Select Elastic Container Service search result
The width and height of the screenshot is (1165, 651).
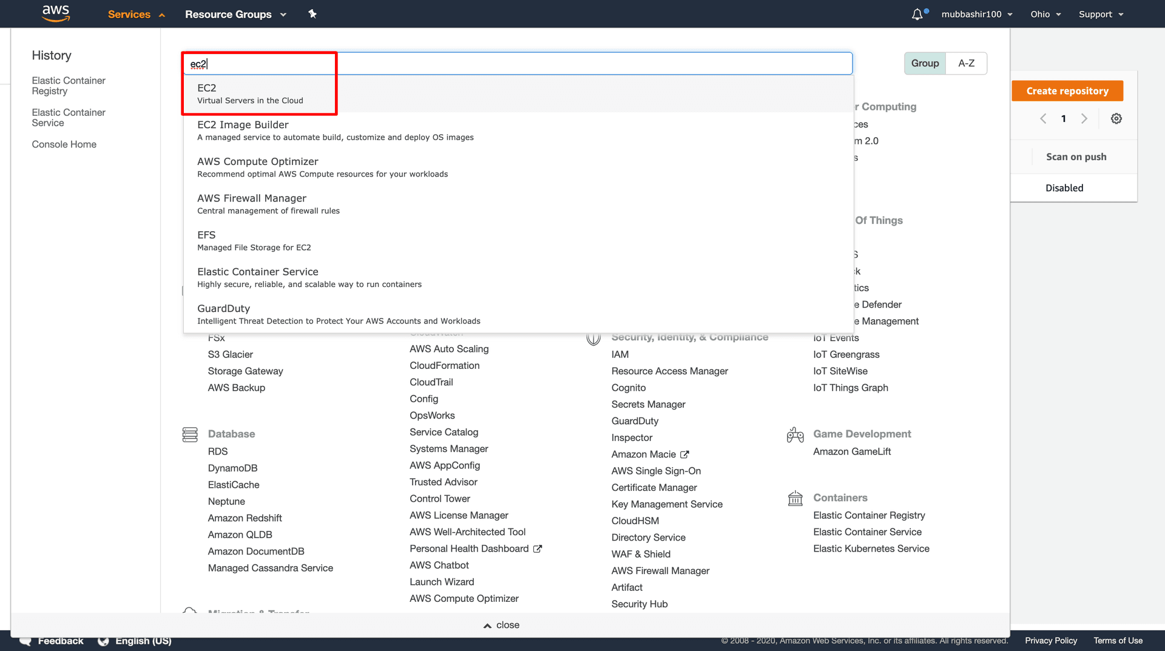(518, 277)
